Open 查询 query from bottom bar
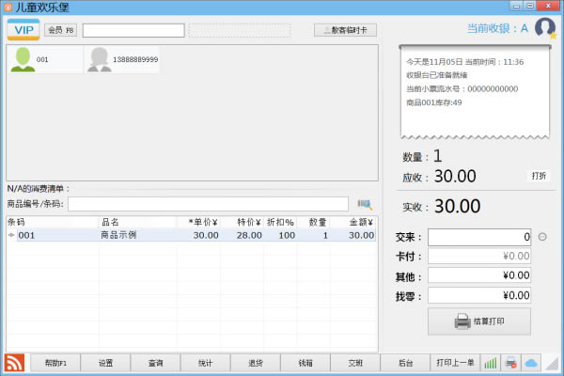Viewport: 564px width, 376px height. 155,362
